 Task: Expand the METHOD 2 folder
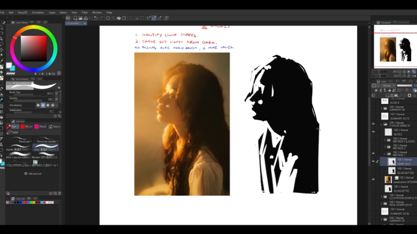click(x=385, y=147)
